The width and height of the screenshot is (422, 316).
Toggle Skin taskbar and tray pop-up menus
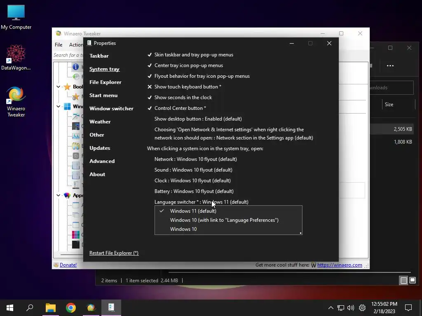point(190,55)
